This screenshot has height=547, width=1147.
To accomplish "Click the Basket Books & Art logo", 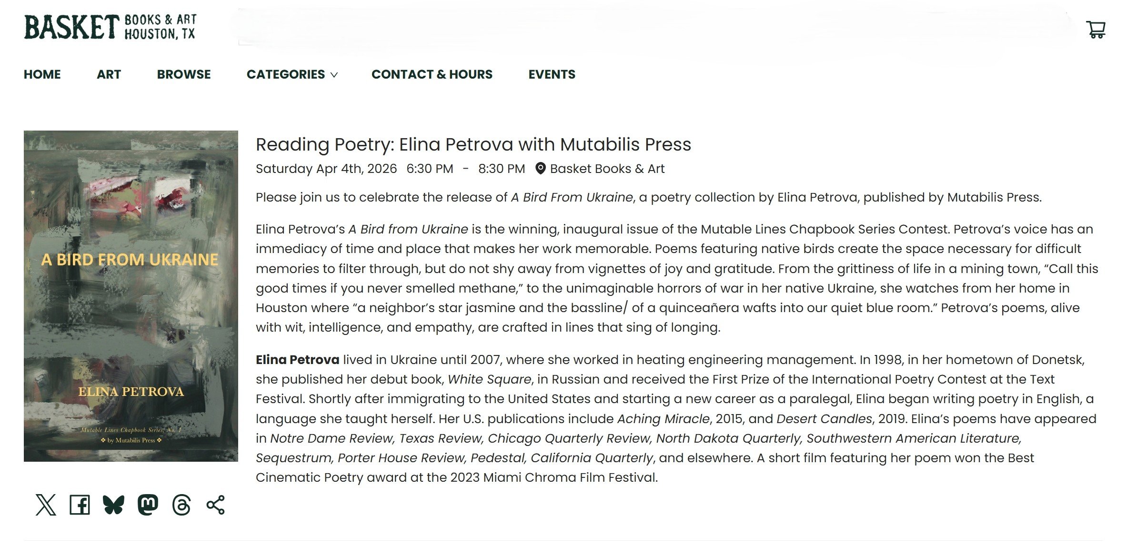I will [111, 27].
